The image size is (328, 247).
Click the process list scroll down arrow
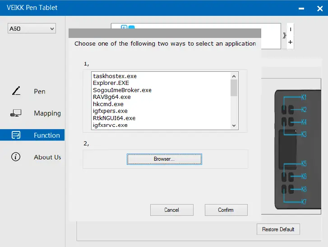point(234,126)
